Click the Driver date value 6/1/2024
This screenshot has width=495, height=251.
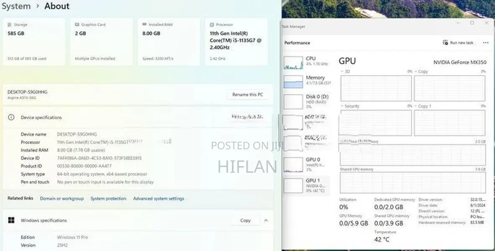pos(478,205)
